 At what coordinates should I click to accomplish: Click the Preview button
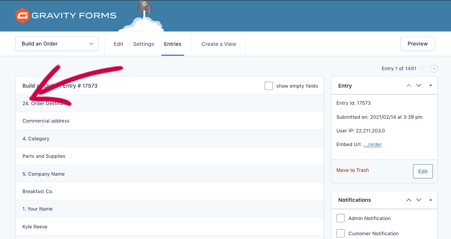[418, 44]
